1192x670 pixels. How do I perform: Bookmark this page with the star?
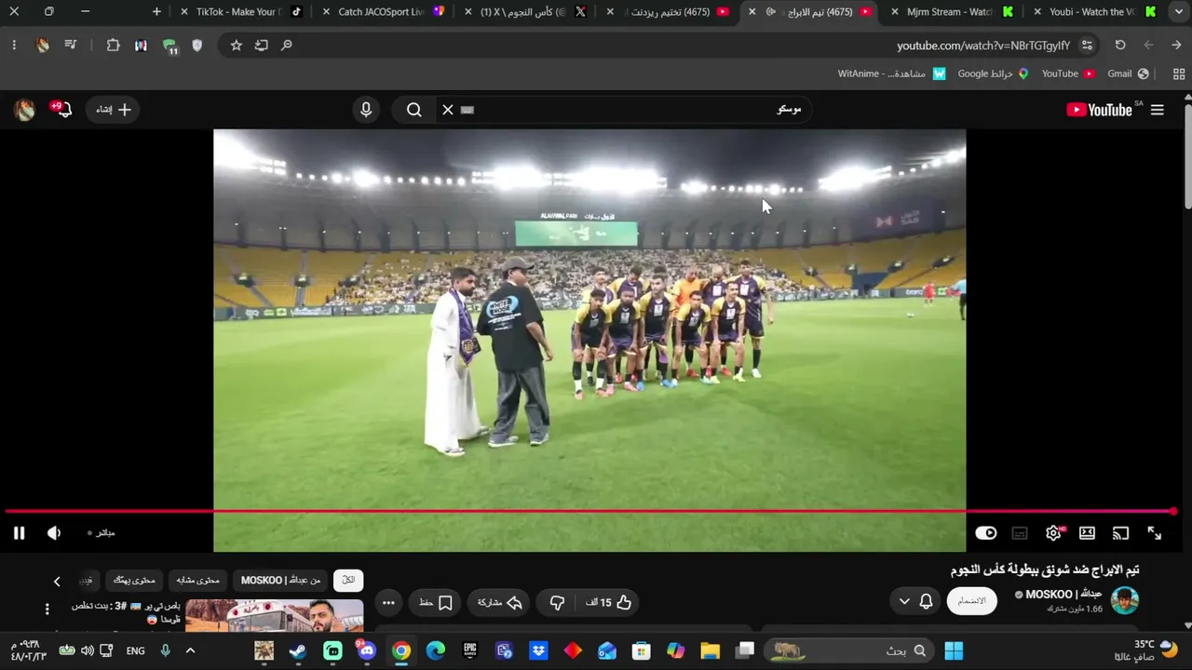click(x=237, y=45)
